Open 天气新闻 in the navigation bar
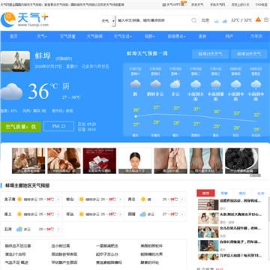The image size is (270, 270). 94,37
